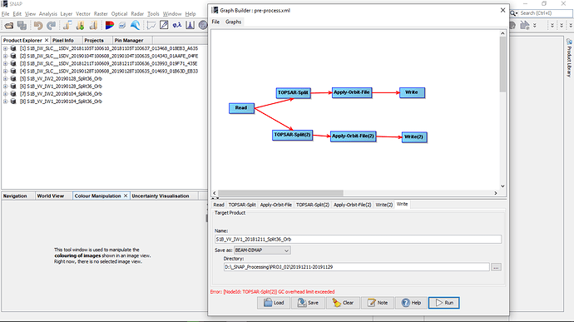Screen dimensions: 574x322
Task: Click the globe icon in main toolbar
Action: point(203,25)
